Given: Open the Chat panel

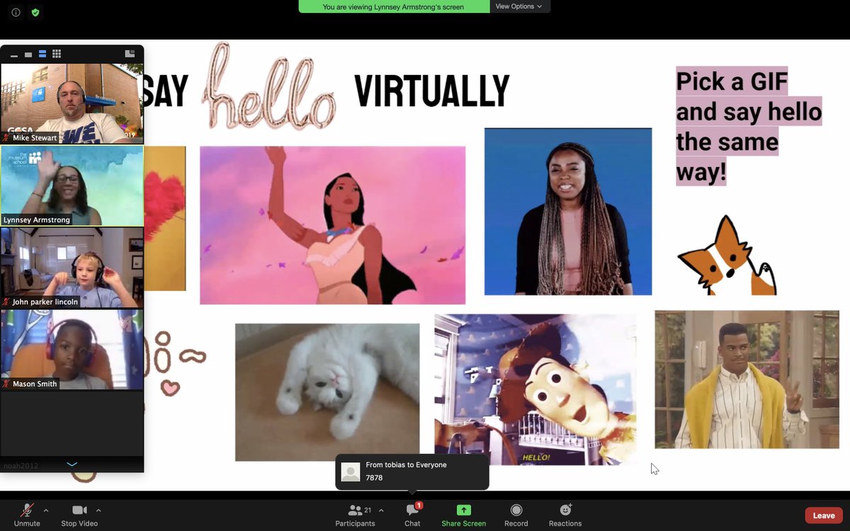Looking at the screenshot, I should click(412, 515).
